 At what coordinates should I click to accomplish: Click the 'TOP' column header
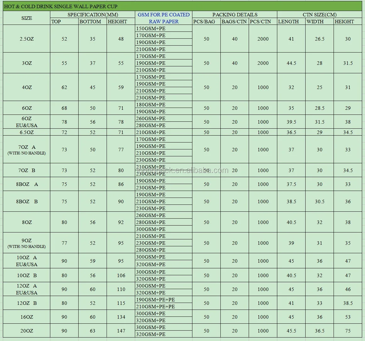pyautogui.click(x=64, y=21)
